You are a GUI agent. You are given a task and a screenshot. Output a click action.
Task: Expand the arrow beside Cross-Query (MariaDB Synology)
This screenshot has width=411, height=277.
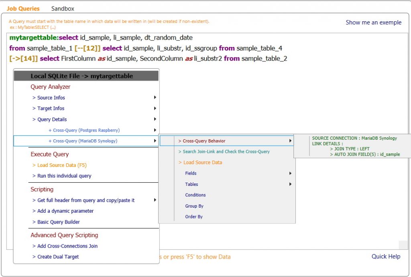coord(155,141)
